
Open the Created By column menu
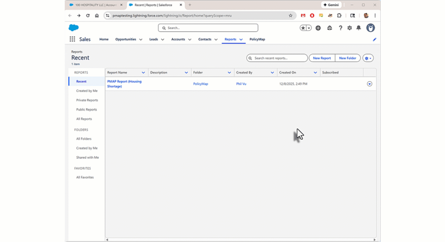[272, 73]
